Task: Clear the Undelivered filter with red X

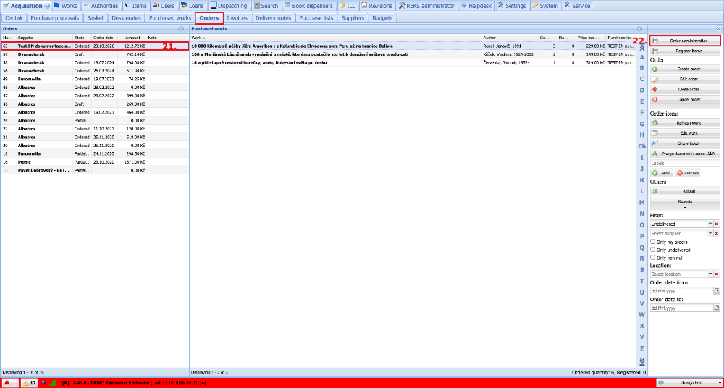Action: (717, 224)
